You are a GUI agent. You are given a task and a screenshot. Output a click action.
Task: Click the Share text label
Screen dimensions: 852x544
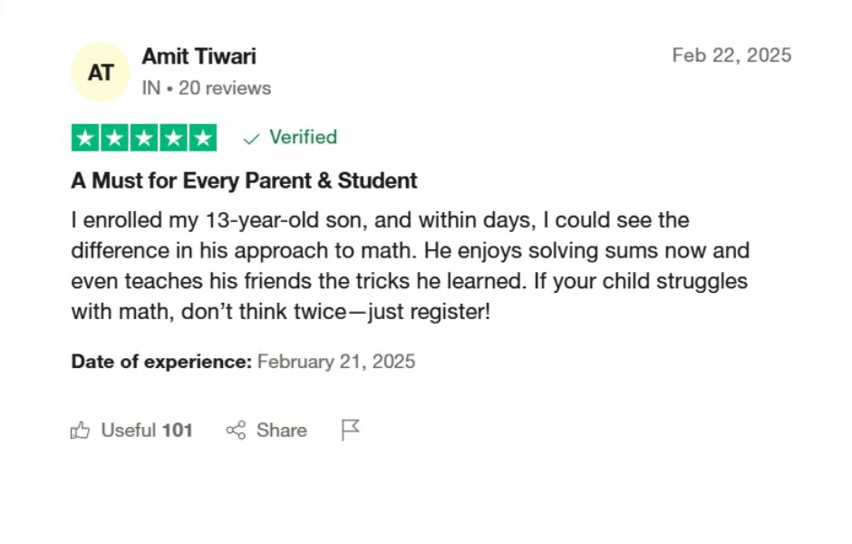281,431
